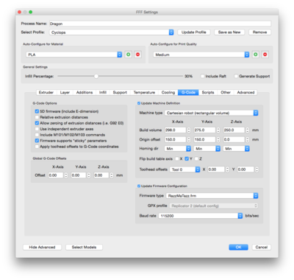Click the Build volume Y-Axis field
The height and width of the screenshot is (280, 294).
(205, 130)
